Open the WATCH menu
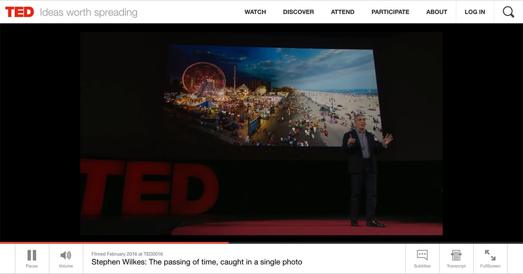The width and height of the screenshot is (523, 274). point(255,12)
